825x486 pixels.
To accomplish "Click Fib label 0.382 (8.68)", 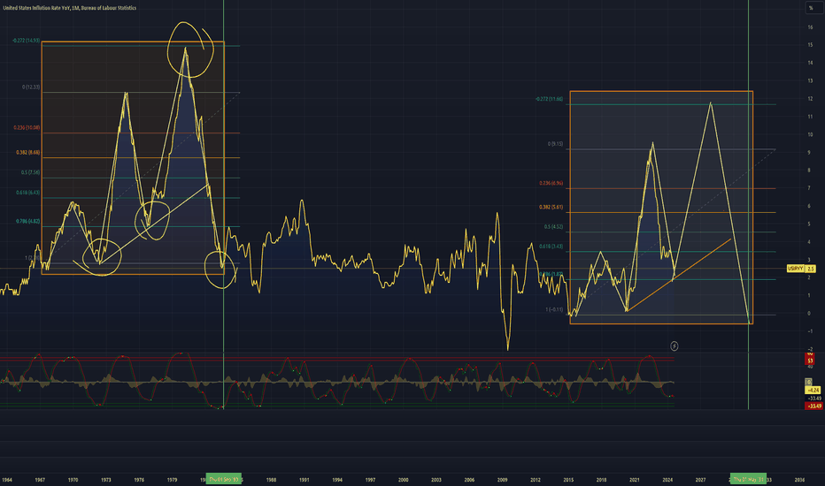I will 28,152.
